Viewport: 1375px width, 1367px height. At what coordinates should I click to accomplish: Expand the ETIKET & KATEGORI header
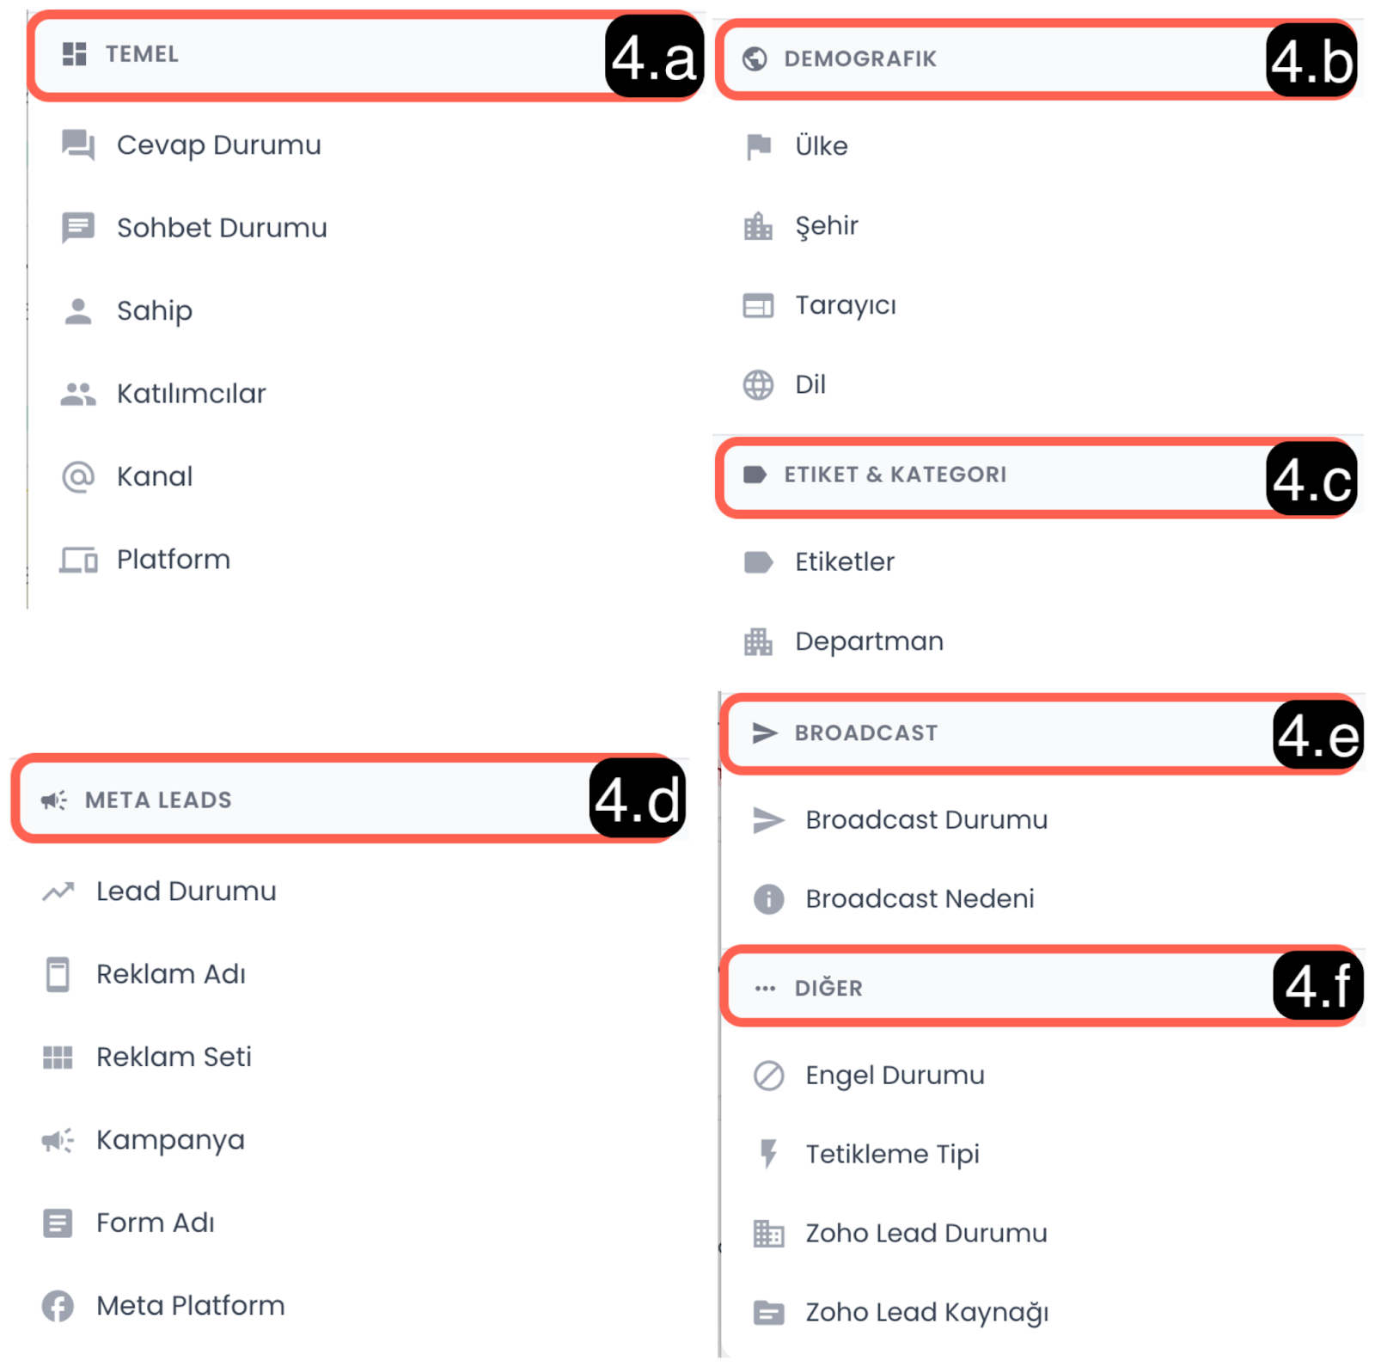988,475
